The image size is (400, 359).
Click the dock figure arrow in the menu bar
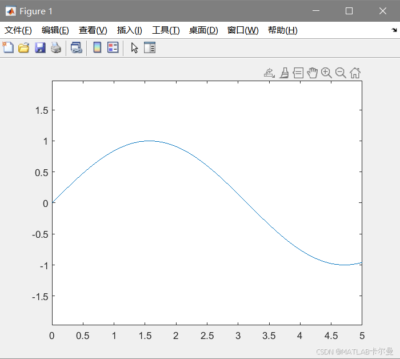[x=394, y=30]
